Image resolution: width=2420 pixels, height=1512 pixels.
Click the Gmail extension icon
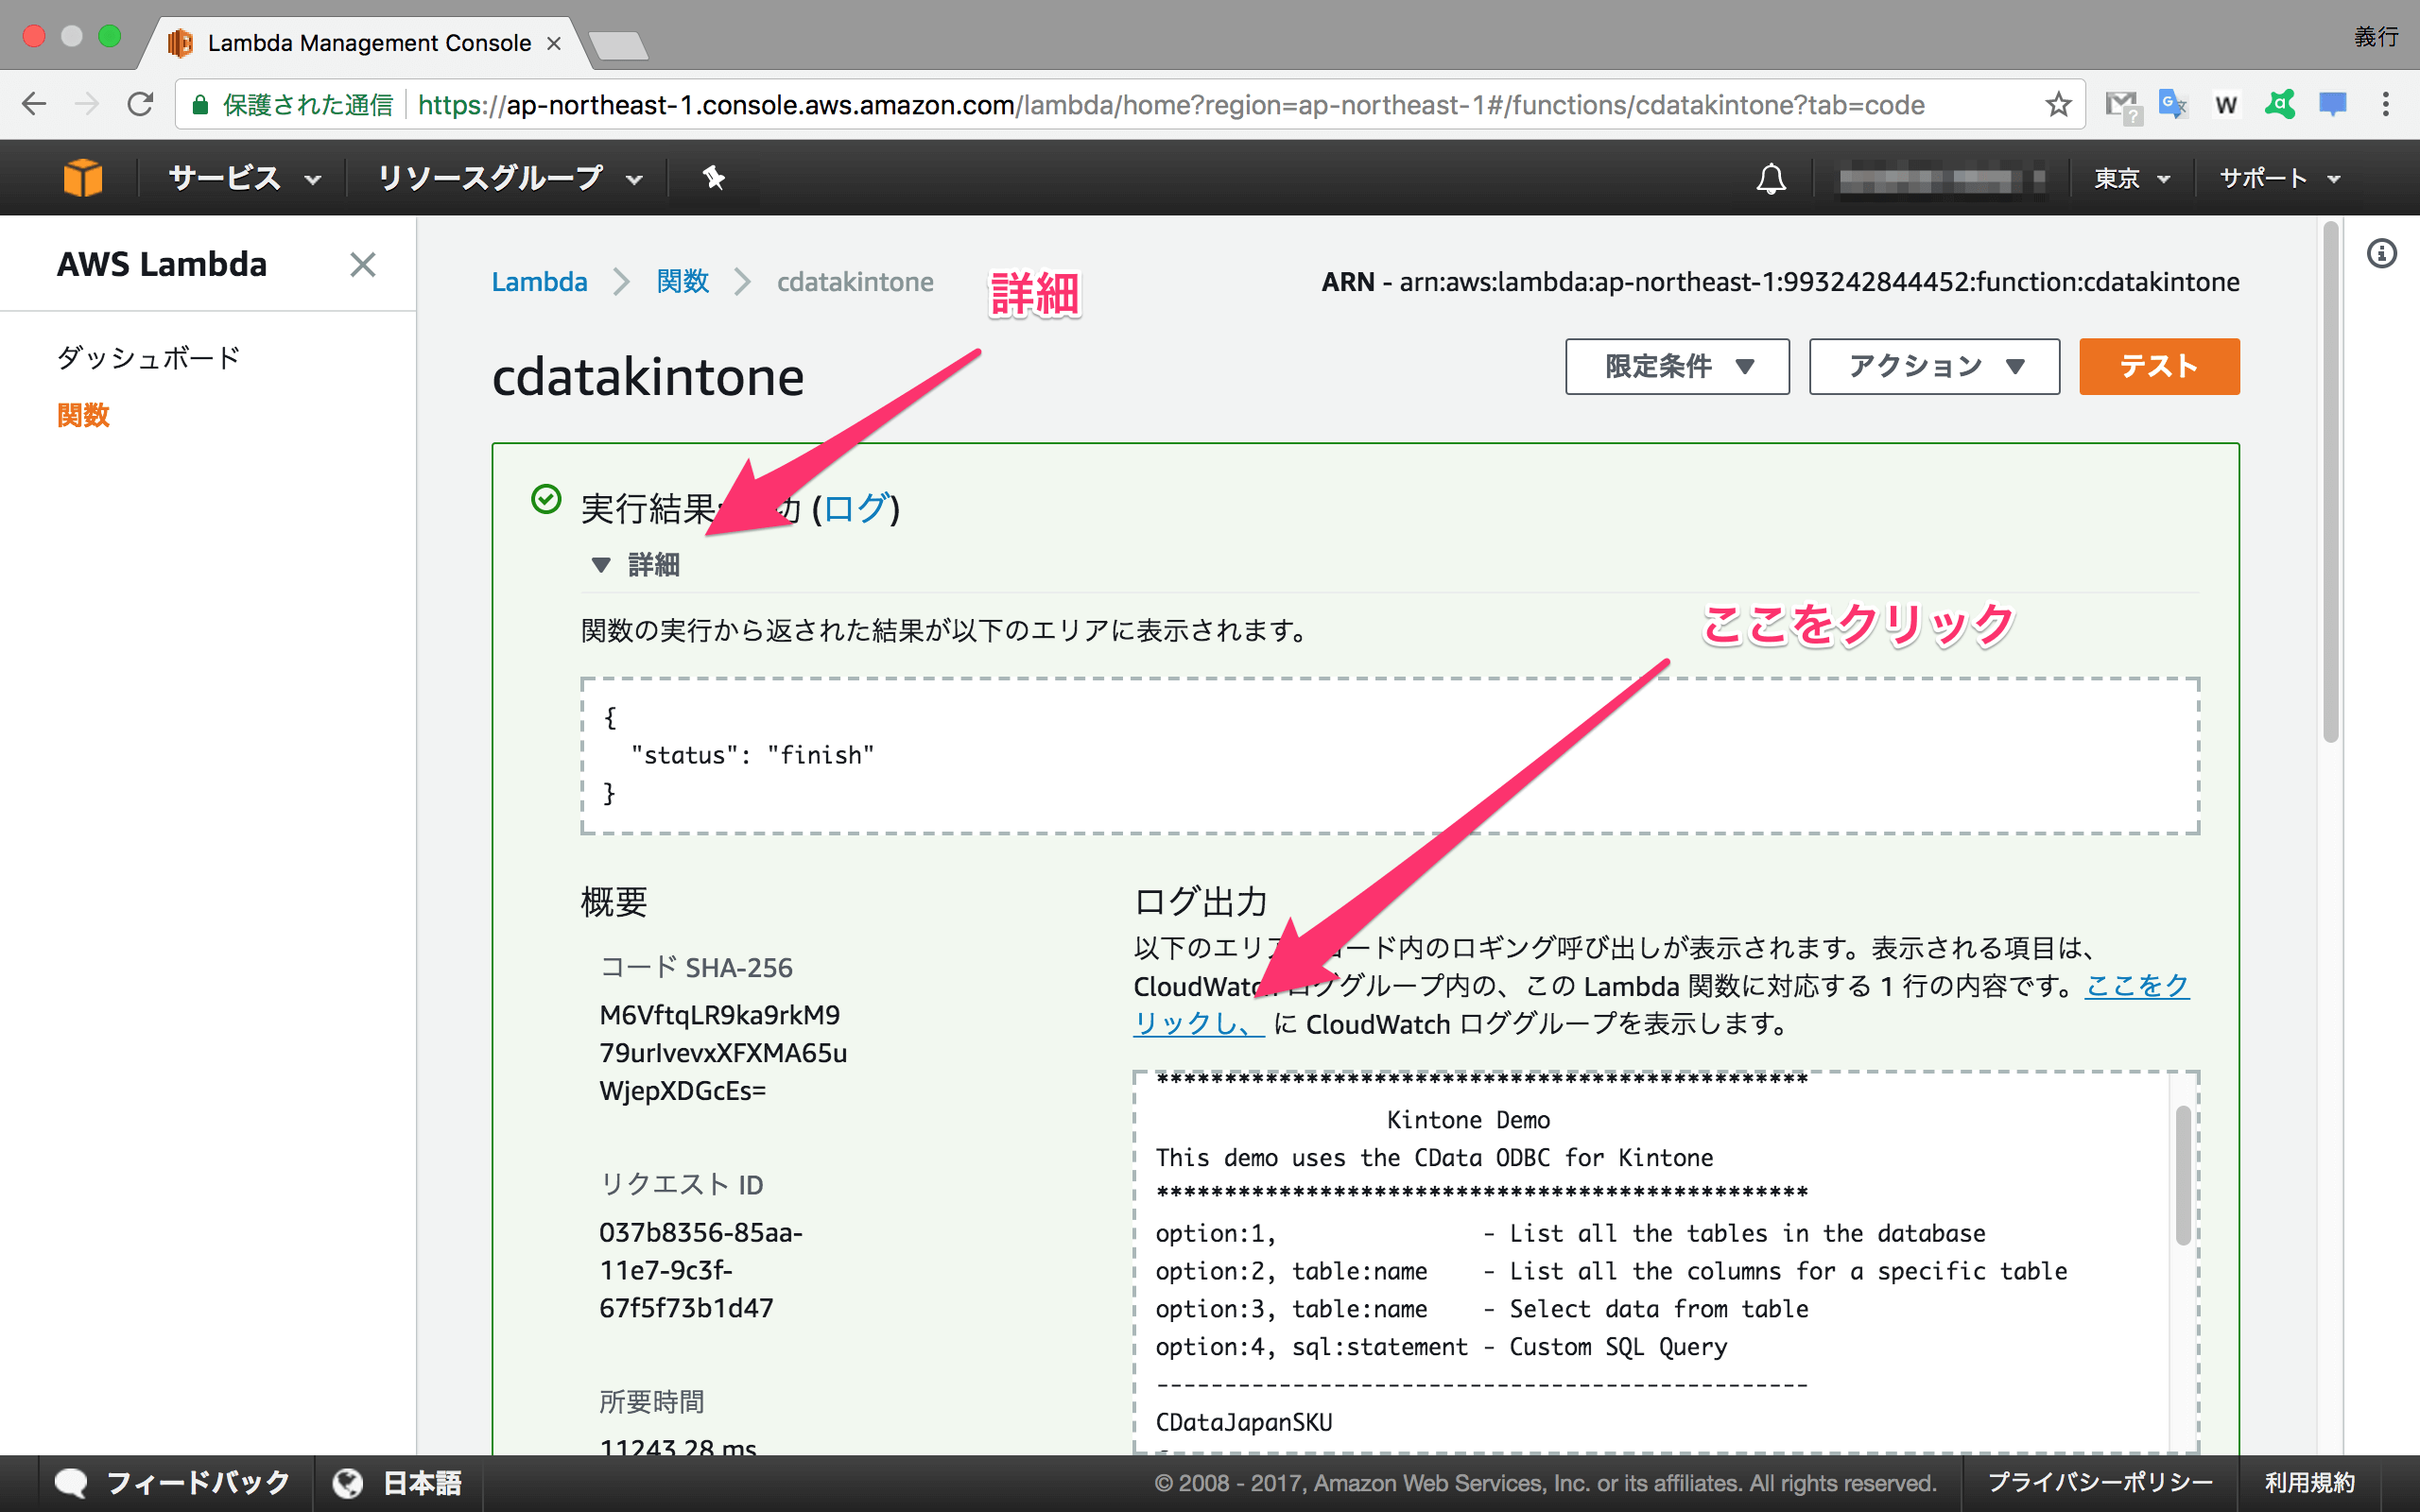[x=2120, y=104]
